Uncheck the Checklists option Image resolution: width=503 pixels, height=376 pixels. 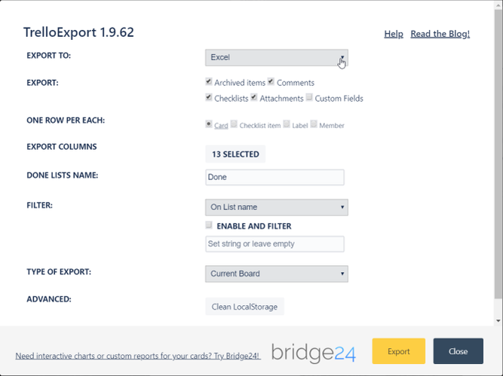[209, 97]
